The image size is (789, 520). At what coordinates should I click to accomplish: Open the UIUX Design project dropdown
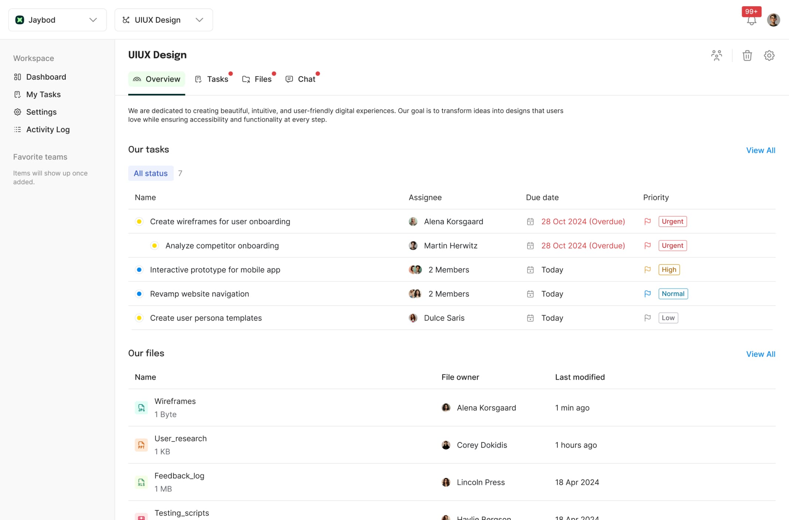199,20
